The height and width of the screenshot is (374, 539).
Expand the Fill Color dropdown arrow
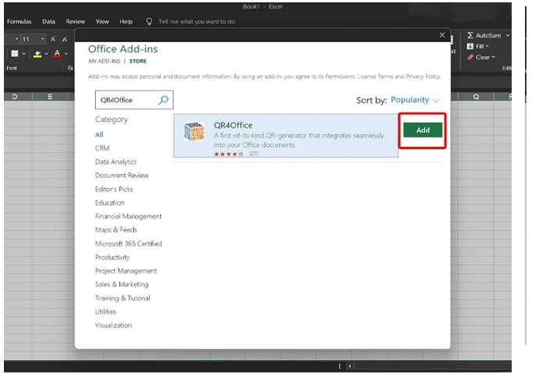click(x=46, y=54)
